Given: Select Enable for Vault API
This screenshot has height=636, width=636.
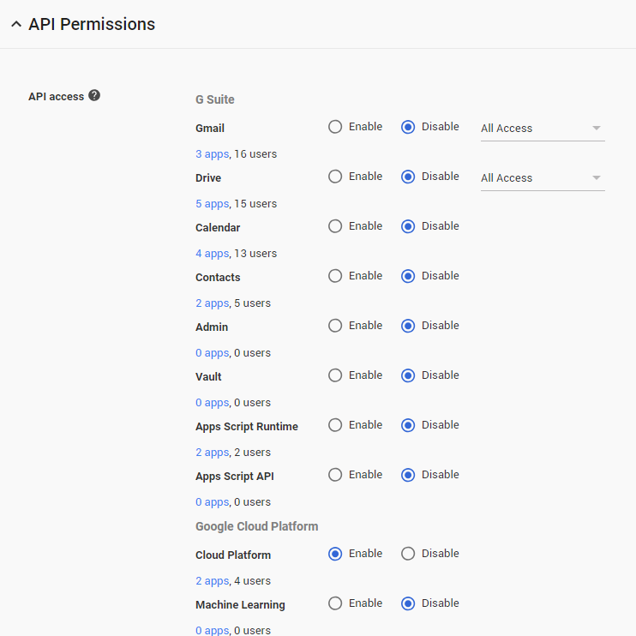Looking at the screenshot, I should coord(335,375).
